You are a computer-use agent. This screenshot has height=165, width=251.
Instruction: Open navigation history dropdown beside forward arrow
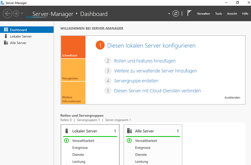pyautogui.click(x=22, y=13)
